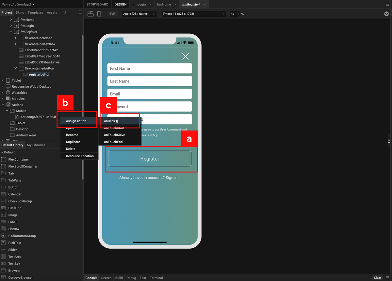Click the phone/tablet preview icon in toolbar
392x281 pixels.
(x=100, y=14)
